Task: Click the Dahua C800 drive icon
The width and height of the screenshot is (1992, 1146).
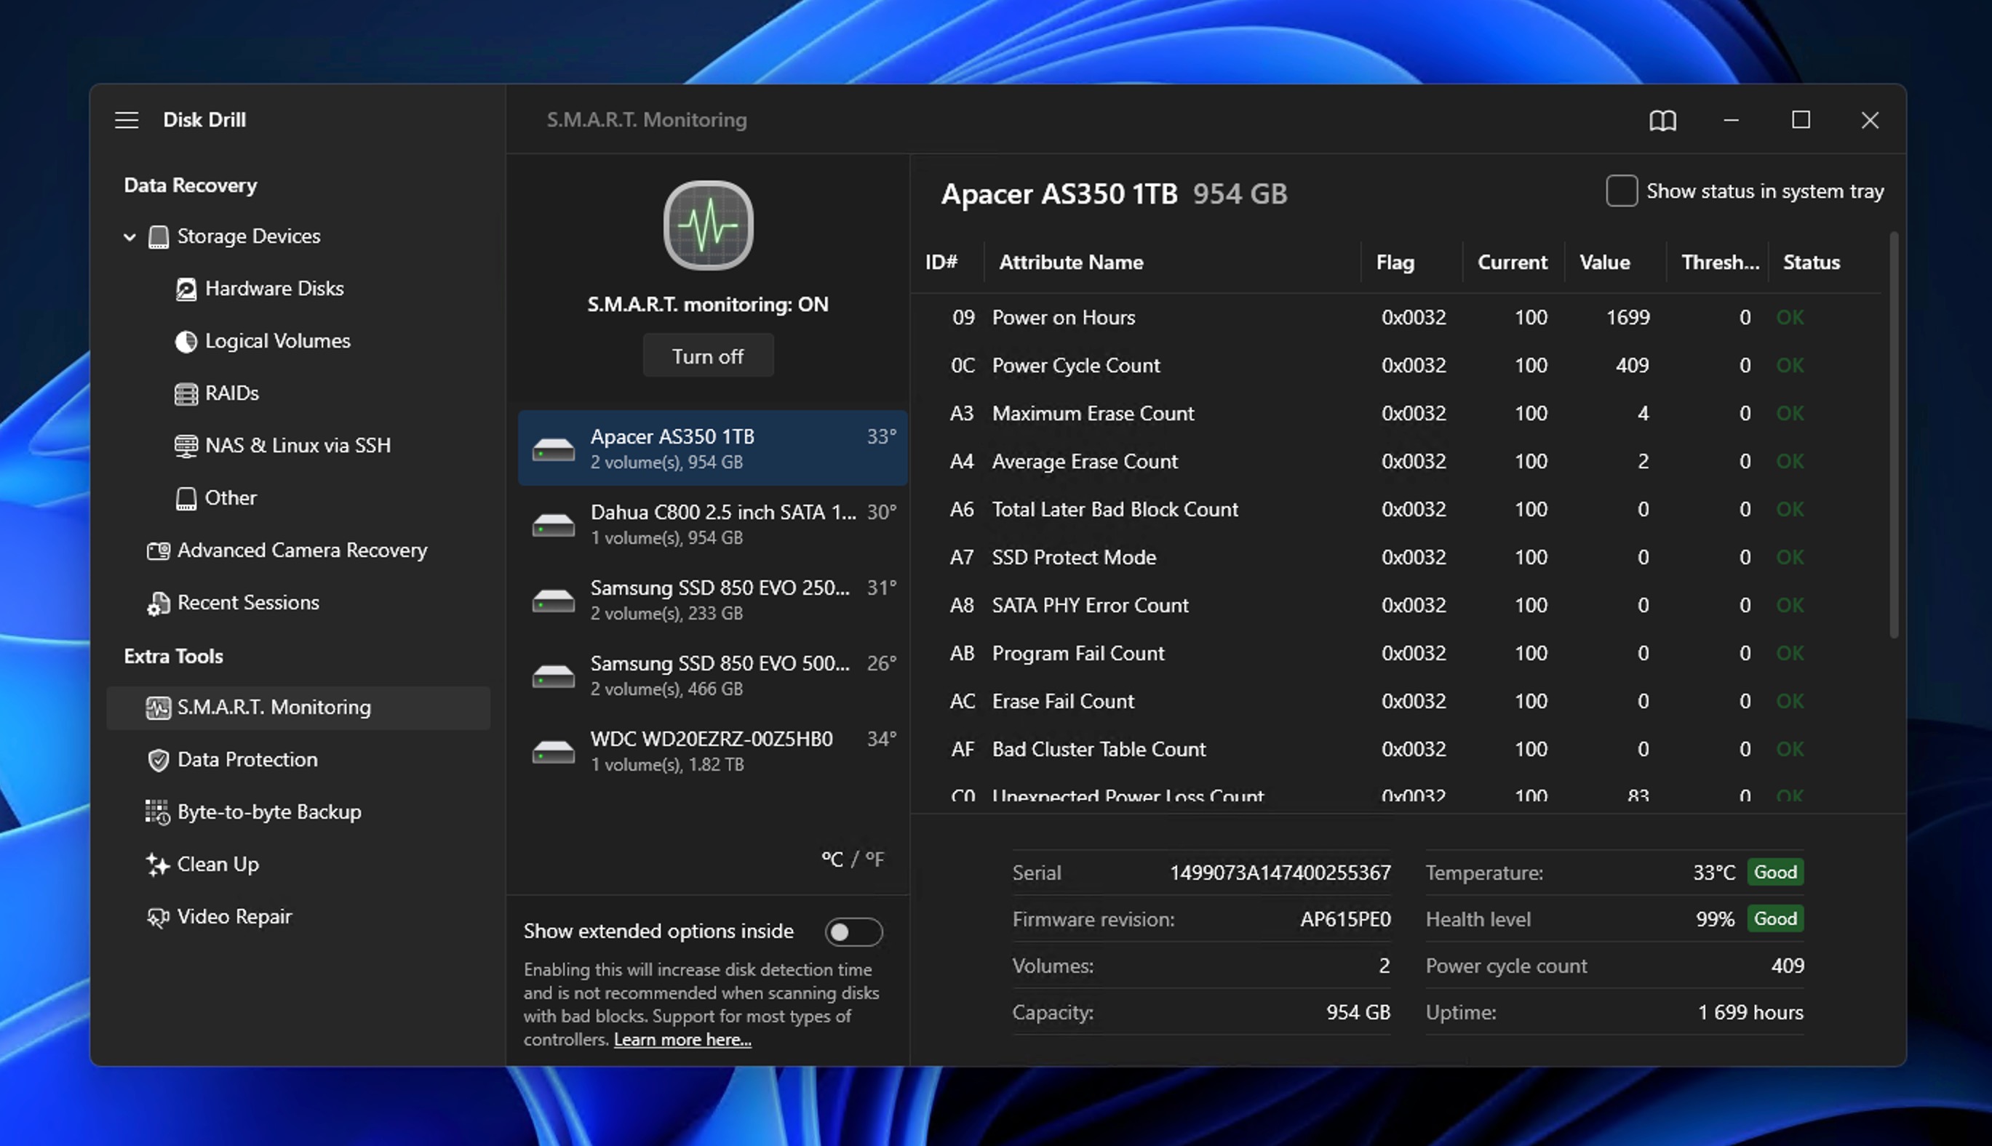Action: 554,524
